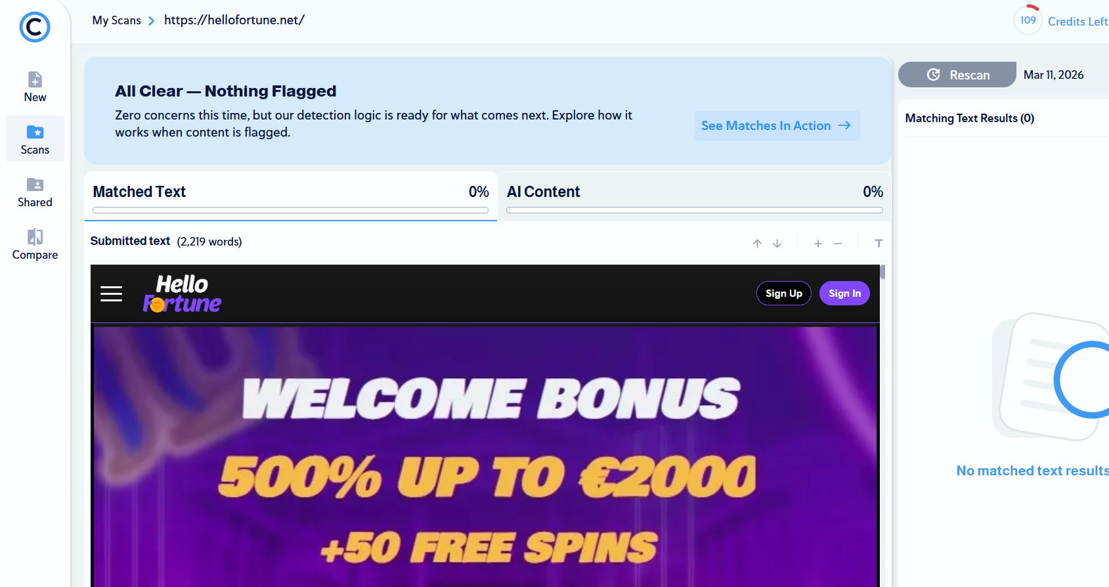Jump to next match with down arrow
The image size is (1109, 587).
pos(777,244)
